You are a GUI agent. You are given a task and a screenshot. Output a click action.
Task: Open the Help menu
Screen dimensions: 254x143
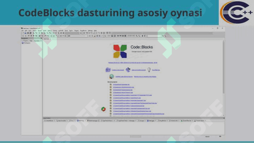(x=95, y=30)
